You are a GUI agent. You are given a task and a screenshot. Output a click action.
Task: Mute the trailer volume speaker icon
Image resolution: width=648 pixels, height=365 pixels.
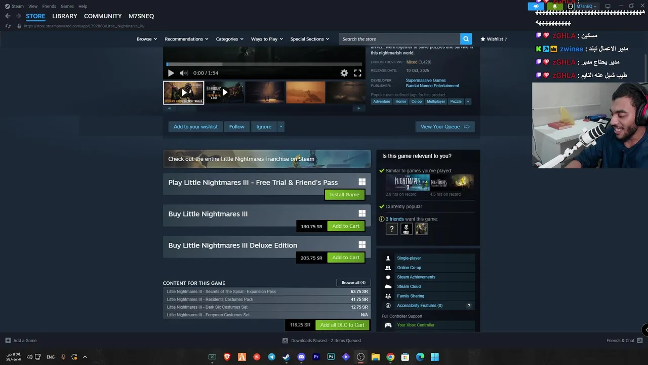pos(184,73)
